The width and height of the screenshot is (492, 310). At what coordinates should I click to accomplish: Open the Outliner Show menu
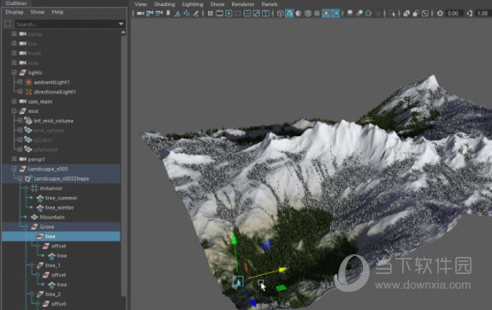click(38, 12)
